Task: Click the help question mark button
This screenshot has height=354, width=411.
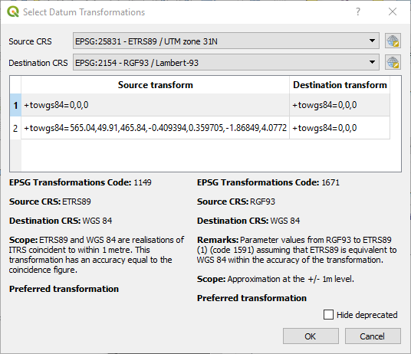Action: click(358, 11)
